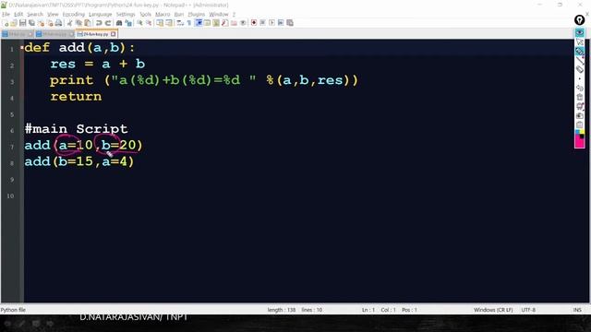Screen dimensions: 591x332
Task: Open the Encoding menu
Action: point(74,15)
